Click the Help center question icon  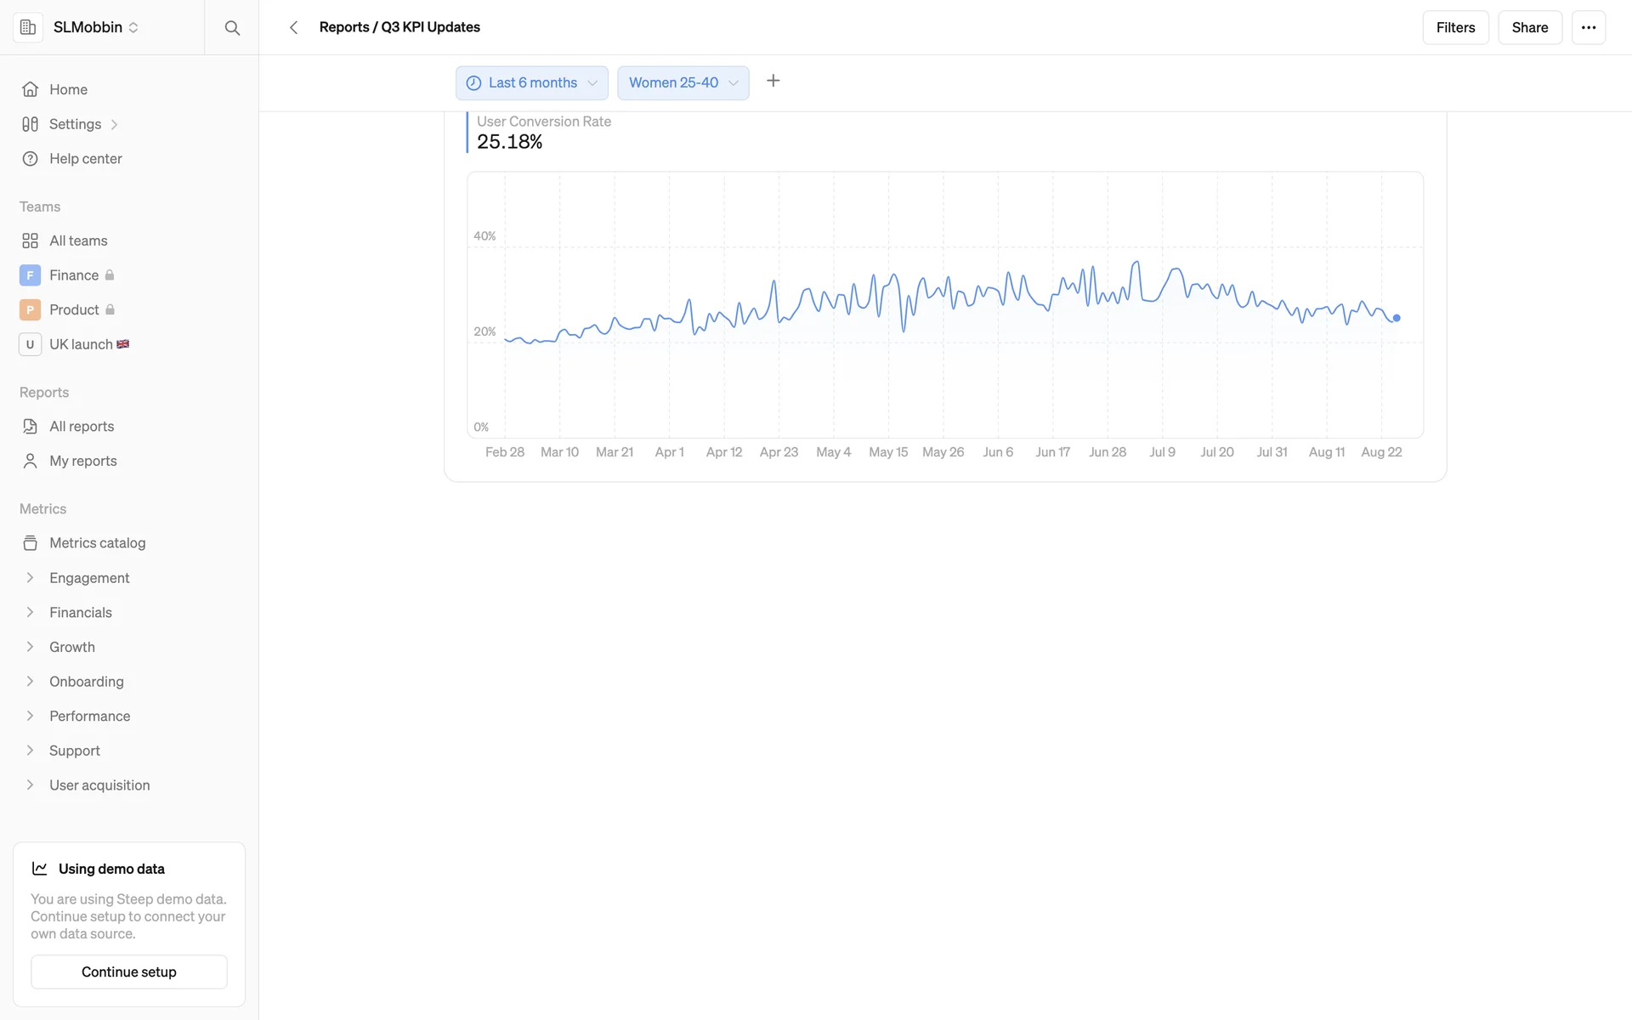[31, 159]
